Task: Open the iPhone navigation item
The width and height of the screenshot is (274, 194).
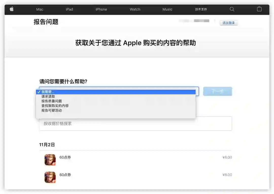Action: click(x=101, y=9)
